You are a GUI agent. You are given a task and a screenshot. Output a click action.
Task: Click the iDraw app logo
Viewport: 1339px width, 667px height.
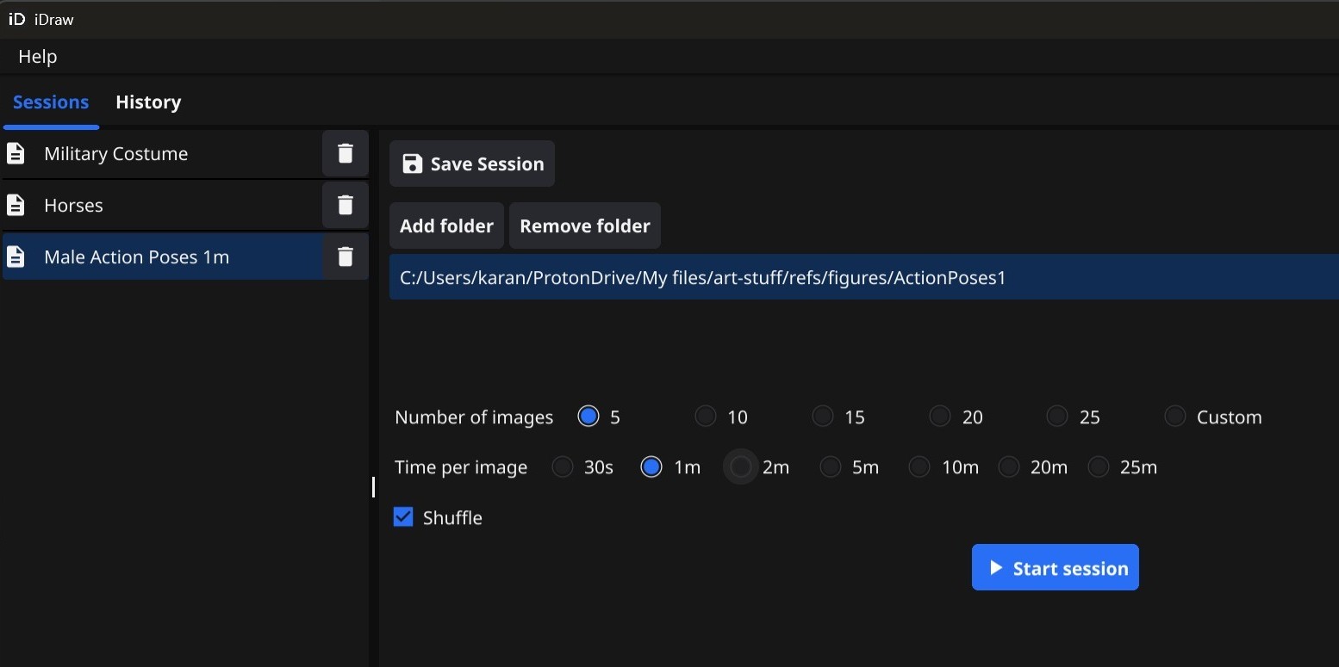tap(17, 19)
